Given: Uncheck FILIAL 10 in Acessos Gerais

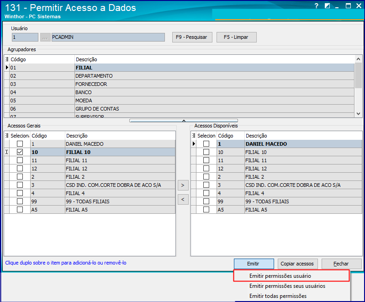Looking at the screenshot, I should pos(20,152).
